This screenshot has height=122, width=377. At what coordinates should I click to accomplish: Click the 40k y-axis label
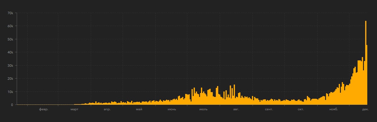pos(10,53)
